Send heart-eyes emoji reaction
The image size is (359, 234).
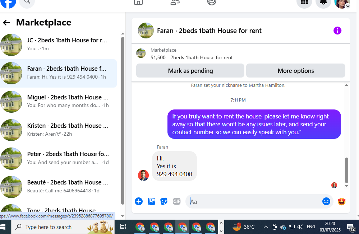342,201
